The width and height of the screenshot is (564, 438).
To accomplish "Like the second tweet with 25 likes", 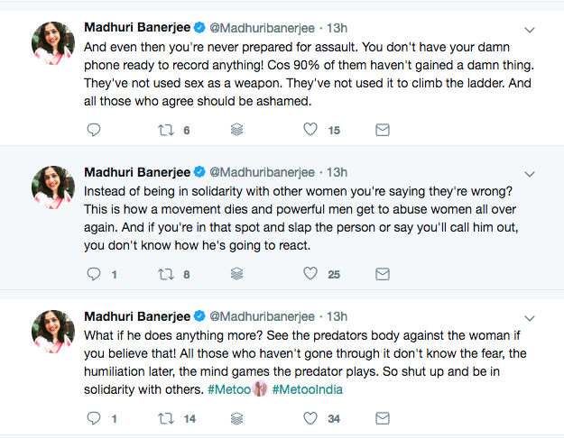I will (x=310, y=274).
